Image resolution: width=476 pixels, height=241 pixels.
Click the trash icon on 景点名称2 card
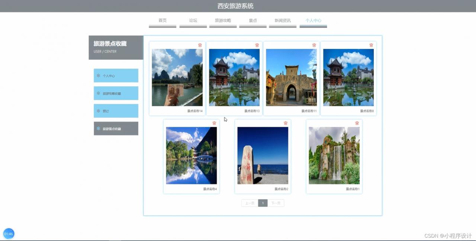(285, 123)
